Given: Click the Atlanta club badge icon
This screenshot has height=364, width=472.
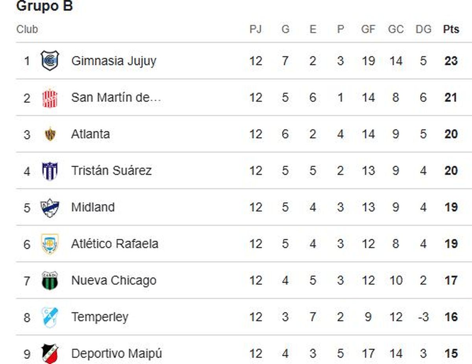Looking at the screenshot, I should (x=50, y=134).
